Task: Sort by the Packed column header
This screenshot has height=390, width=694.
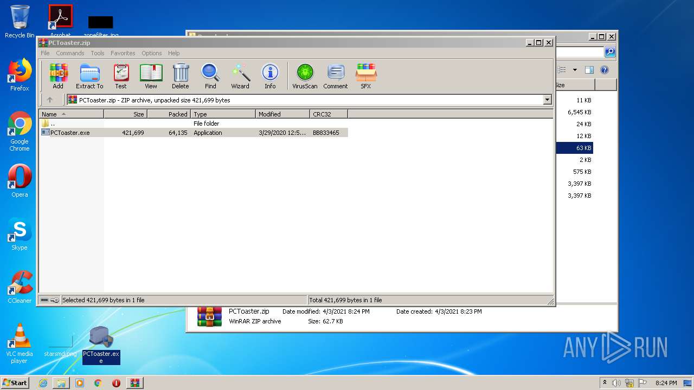Action: coord(169,114)
